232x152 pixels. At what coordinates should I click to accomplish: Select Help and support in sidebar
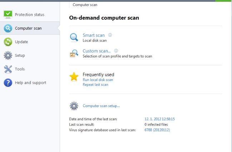point(30,83)
